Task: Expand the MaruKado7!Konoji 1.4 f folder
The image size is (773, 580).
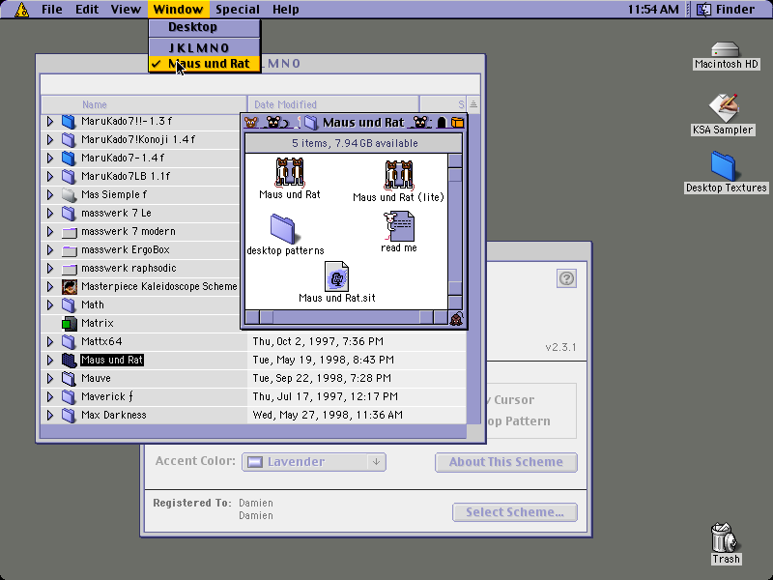Action: [x=50, y=139]
